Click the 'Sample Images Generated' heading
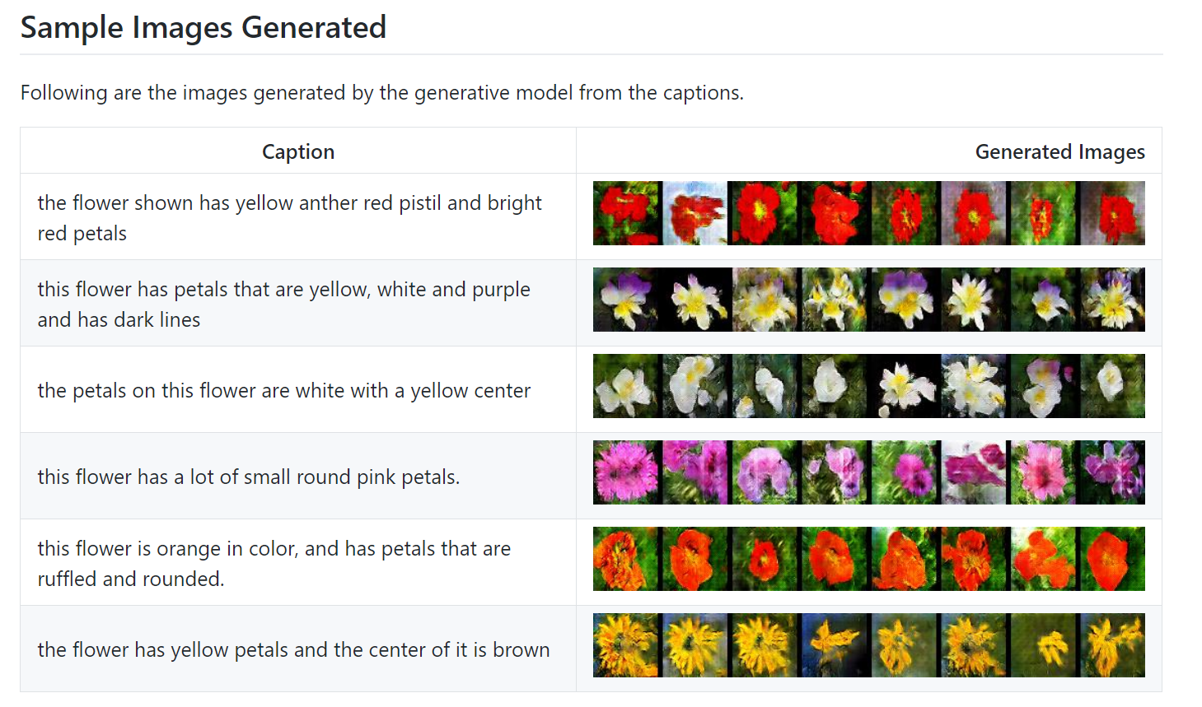The image size is (1202, 707). [203, 28]
